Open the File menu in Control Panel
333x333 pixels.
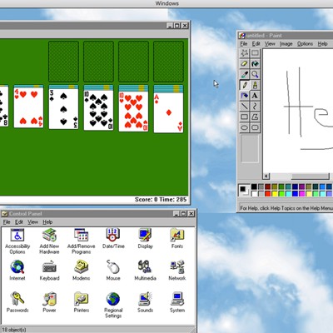pos(7,222)
